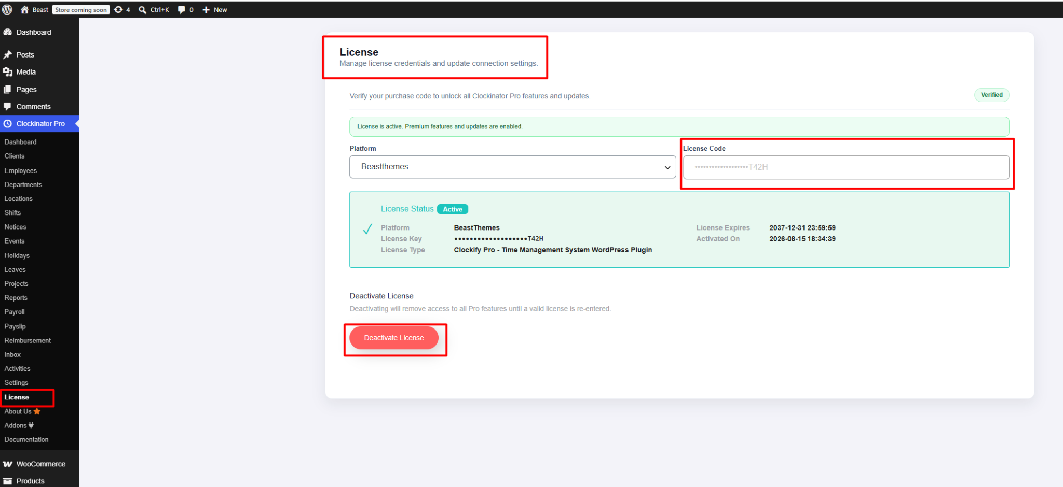This screenshot has height=487, width=1063.
Task: Open the Payroll page
Action: coord(15,312)
